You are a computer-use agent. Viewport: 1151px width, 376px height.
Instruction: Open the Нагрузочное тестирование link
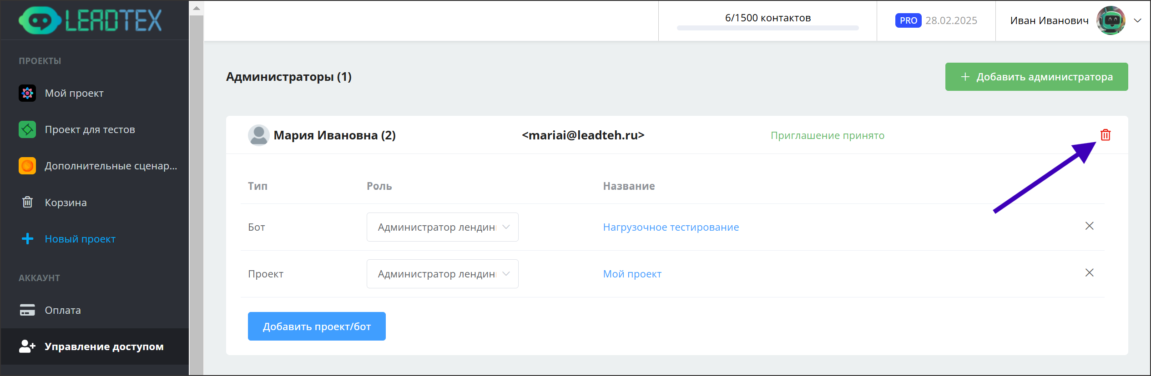pos(671,227)
